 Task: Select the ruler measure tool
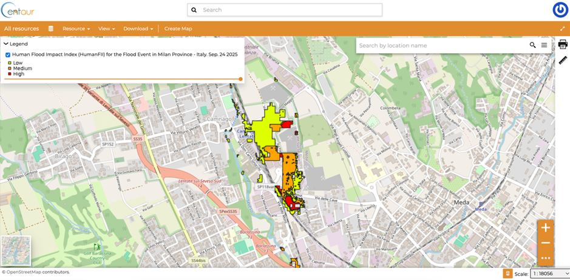tap(562, 60)
